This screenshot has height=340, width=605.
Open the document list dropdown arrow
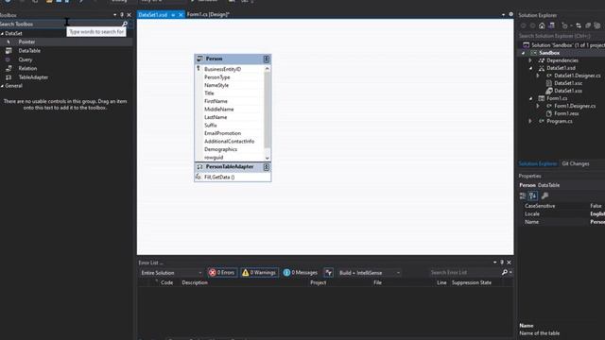[x=503, y=15]
